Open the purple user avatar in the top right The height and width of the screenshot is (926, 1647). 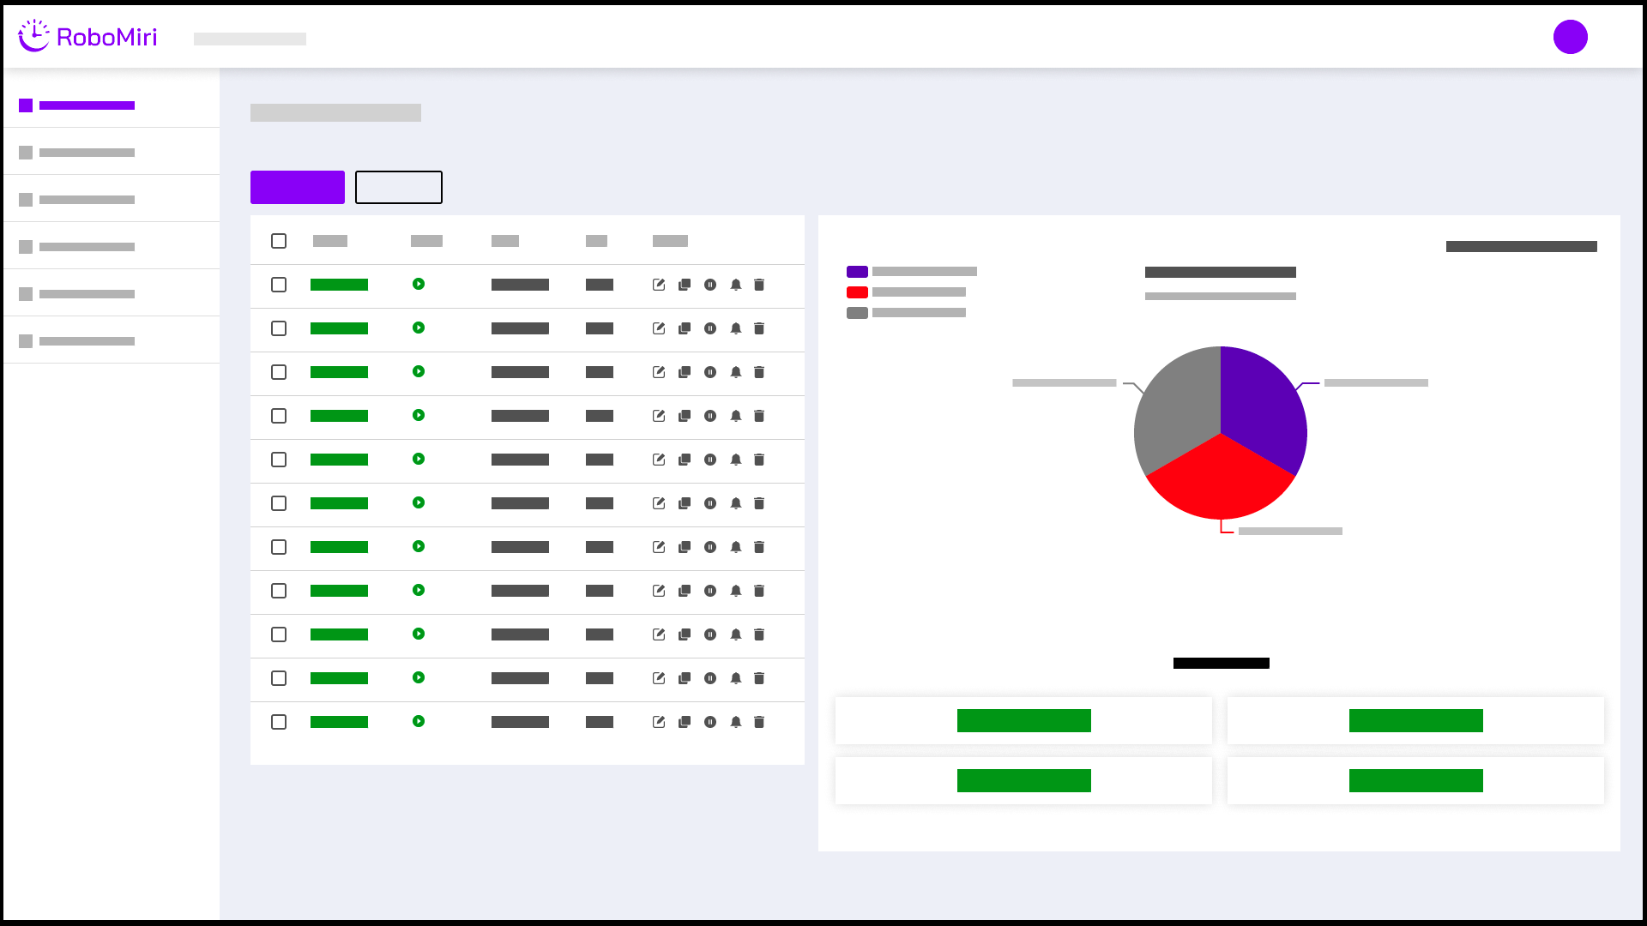point(1570,37)
